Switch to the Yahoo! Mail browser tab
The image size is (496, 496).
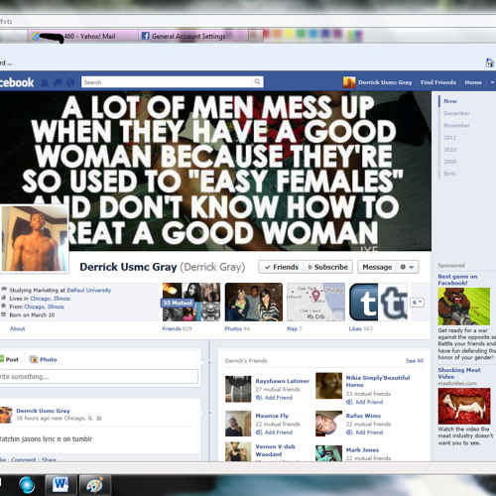point(82,36)
